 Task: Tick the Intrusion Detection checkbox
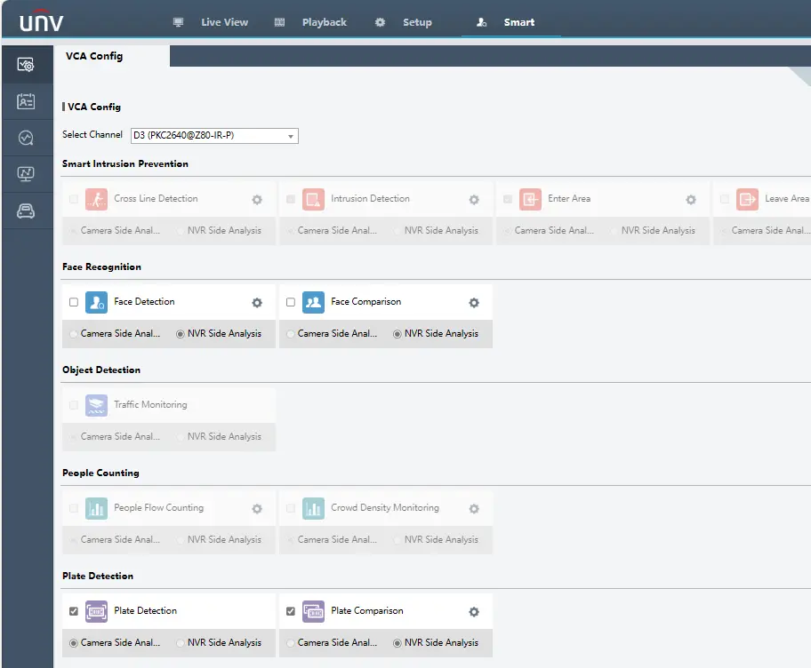pyautogui.click(x=291, y=199)
